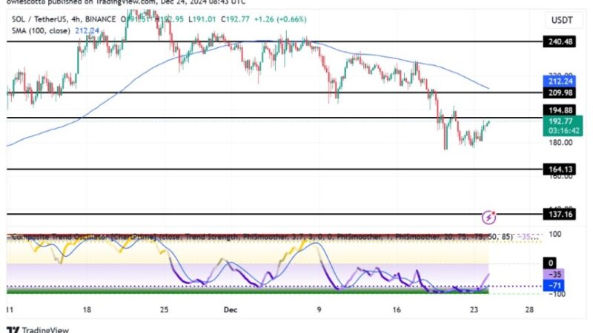The image size is (593, 333).
Task: Click the 9 date on time axis
Action: coord(319,310)
